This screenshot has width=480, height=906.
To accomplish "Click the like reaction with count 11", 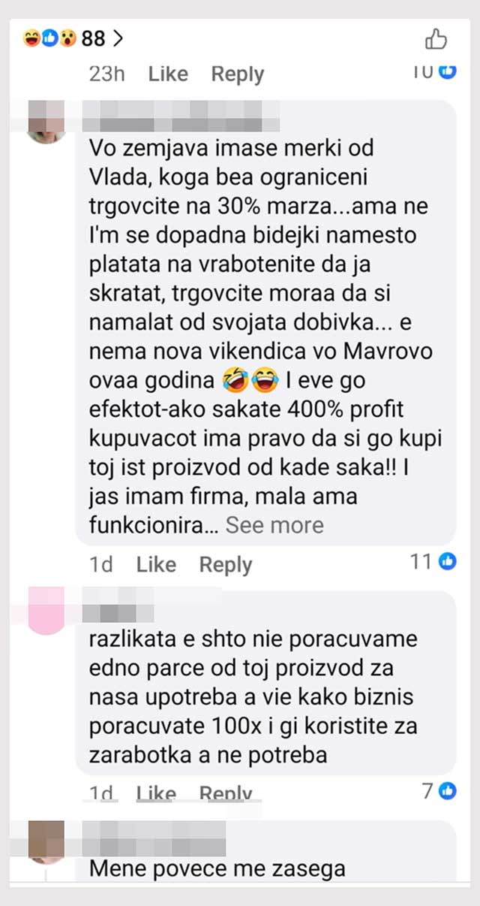I will coord(434,561).
